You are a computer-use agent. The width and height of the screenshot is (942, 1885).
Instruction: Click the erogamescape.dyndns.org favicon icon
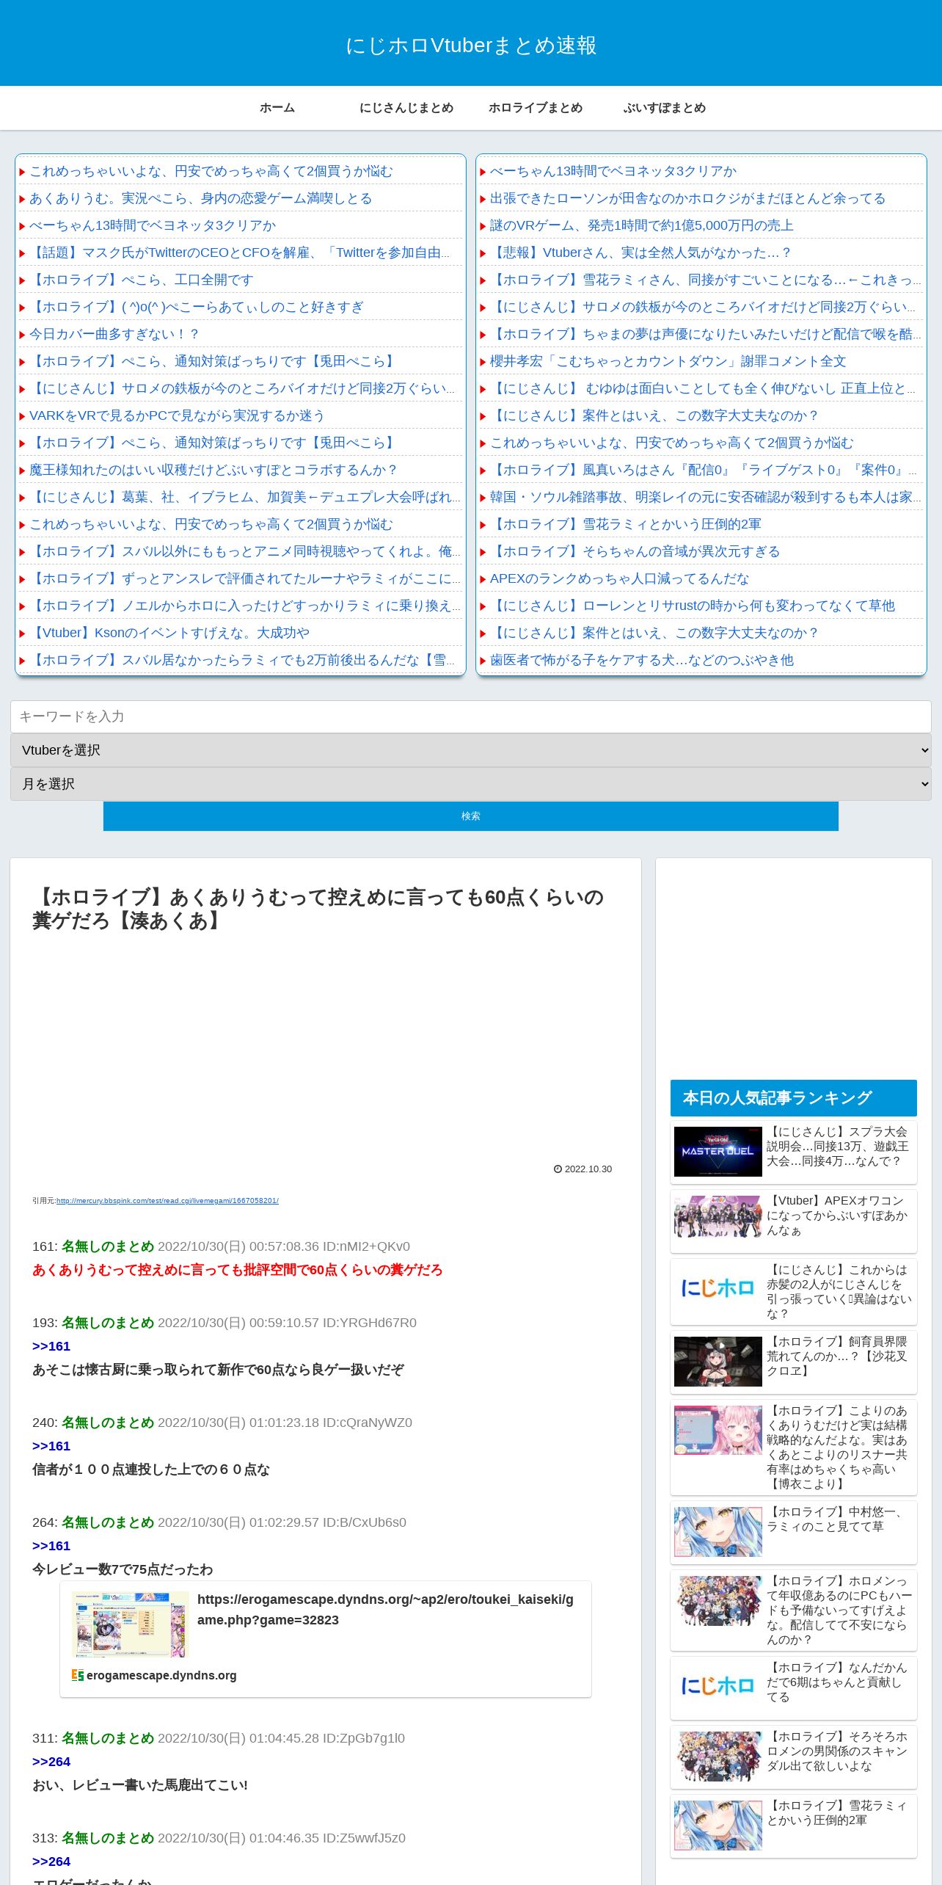click(x=78, y=1675)
